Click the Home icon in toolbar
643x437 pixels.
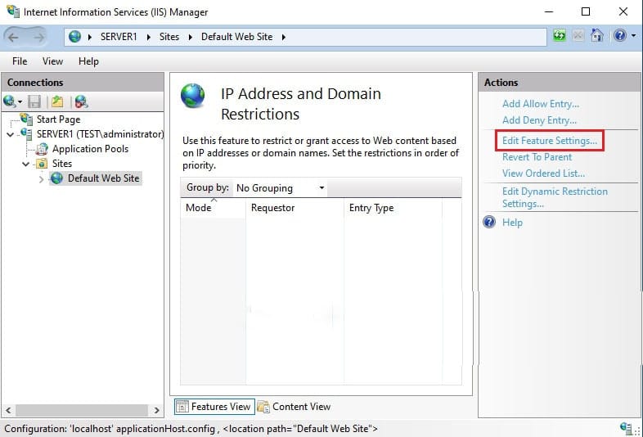[x=597, y=36]
